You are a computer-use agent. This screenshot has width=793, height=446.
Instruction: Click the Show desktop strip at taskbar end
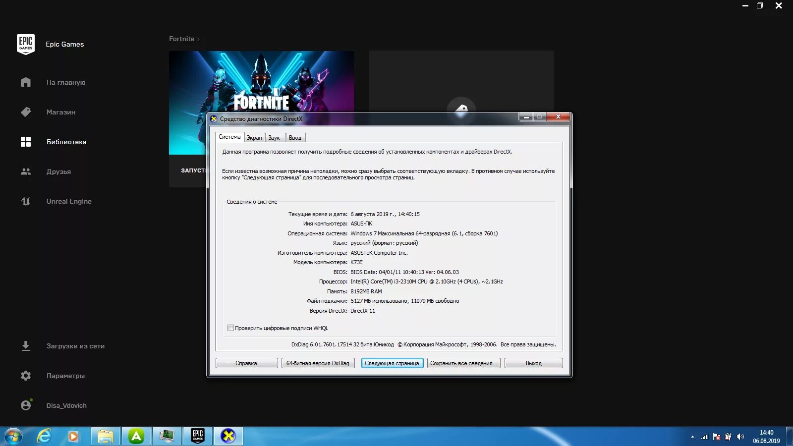789,436
